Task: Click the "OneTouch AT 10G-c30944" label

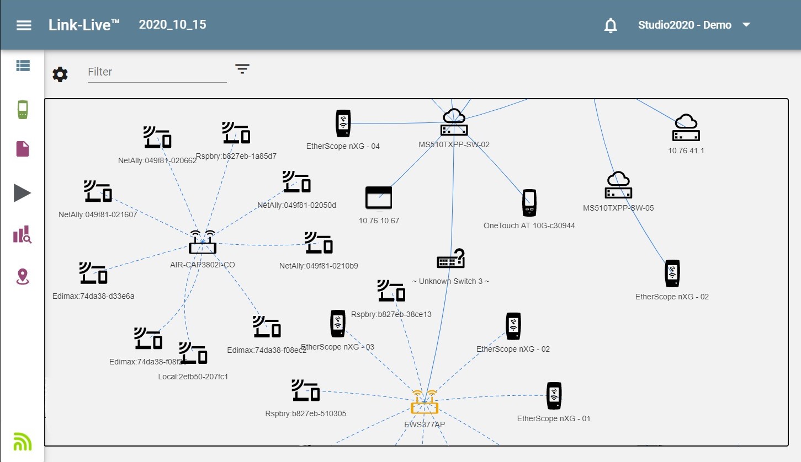Action: point(529,225)
